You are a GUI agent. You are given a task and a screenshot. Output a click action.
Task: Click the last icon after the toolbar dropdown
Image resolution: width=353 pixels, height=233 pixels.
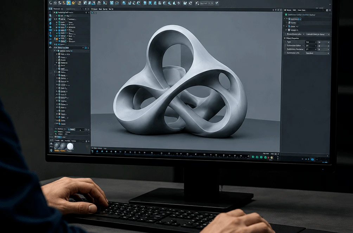217,3
